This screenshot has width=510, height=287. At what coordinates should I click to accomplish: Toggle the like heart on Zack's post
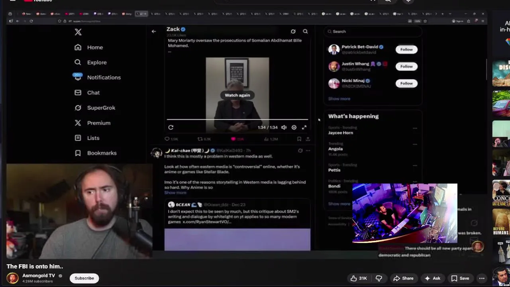tap(233, 139)
